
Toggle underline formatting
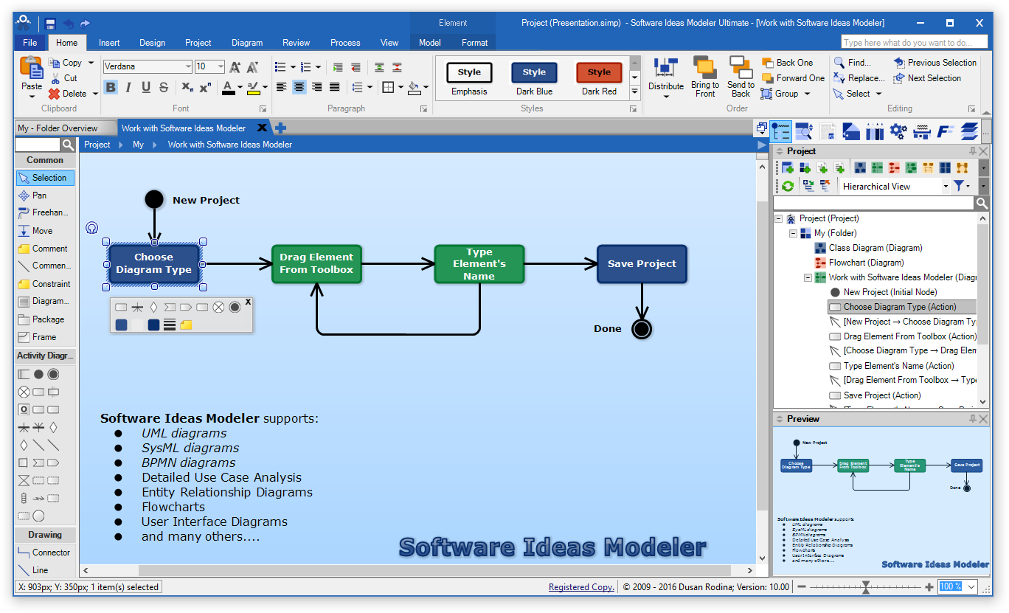point(146,87)
